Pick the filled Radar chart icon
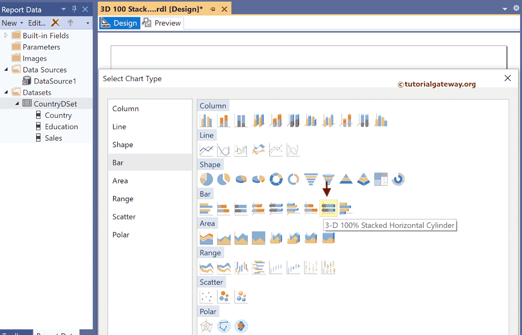 241,326
